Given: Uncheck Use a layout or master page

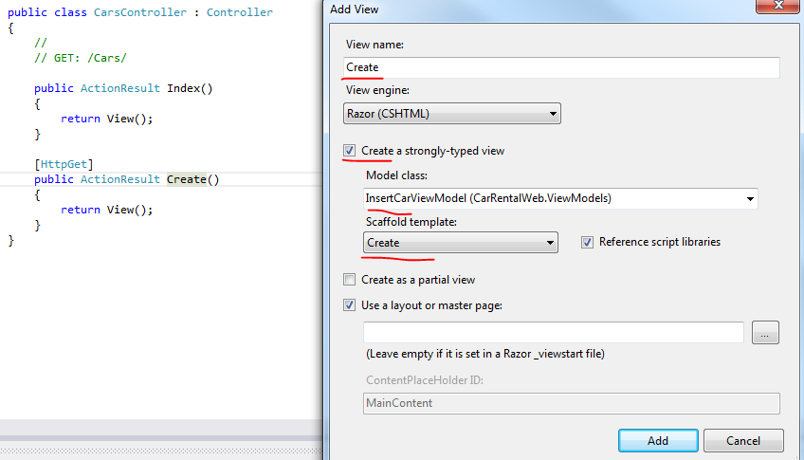Looking at the screenshot, I should [x=350, y=304].
